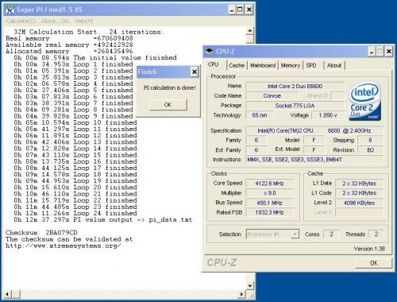Click the PI value output pi_data.txt line

pyautogui.click(x=103, y=220)
